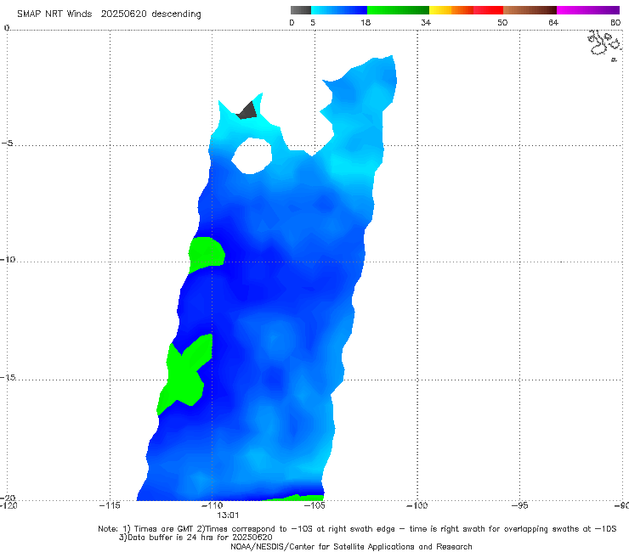Click the '-5' latitude axis label
Screen dimensions: 629x552
7,144
